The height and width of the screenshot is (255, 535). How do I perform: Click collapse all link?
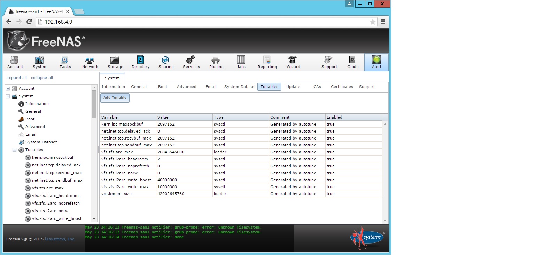coord(42,78)
